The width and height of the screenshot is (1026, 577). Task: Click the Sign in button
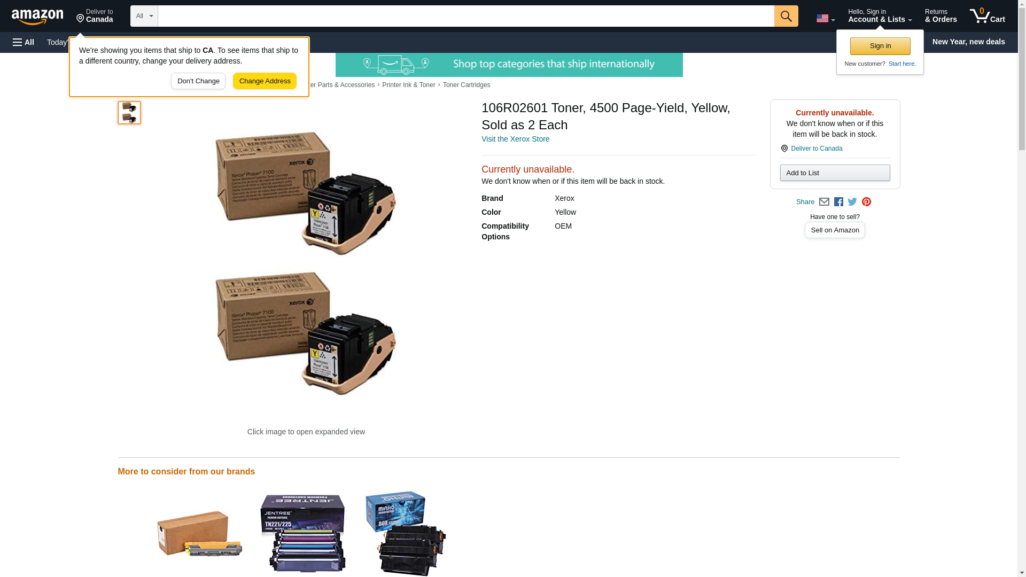point(880,46)
